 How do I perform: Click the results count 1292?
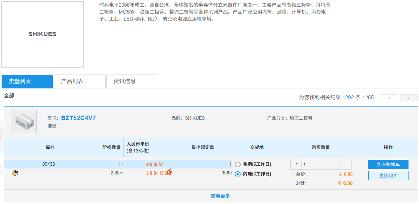pos(348,97)
